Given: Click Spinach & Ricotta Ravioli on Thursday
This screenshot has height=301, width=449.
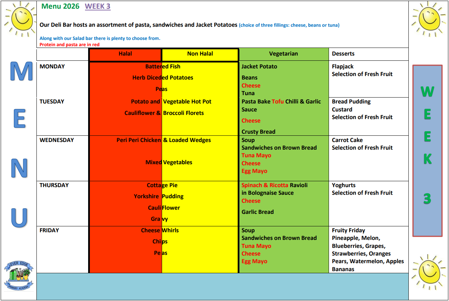Looking at the screenshot, I should pos(274,185).
